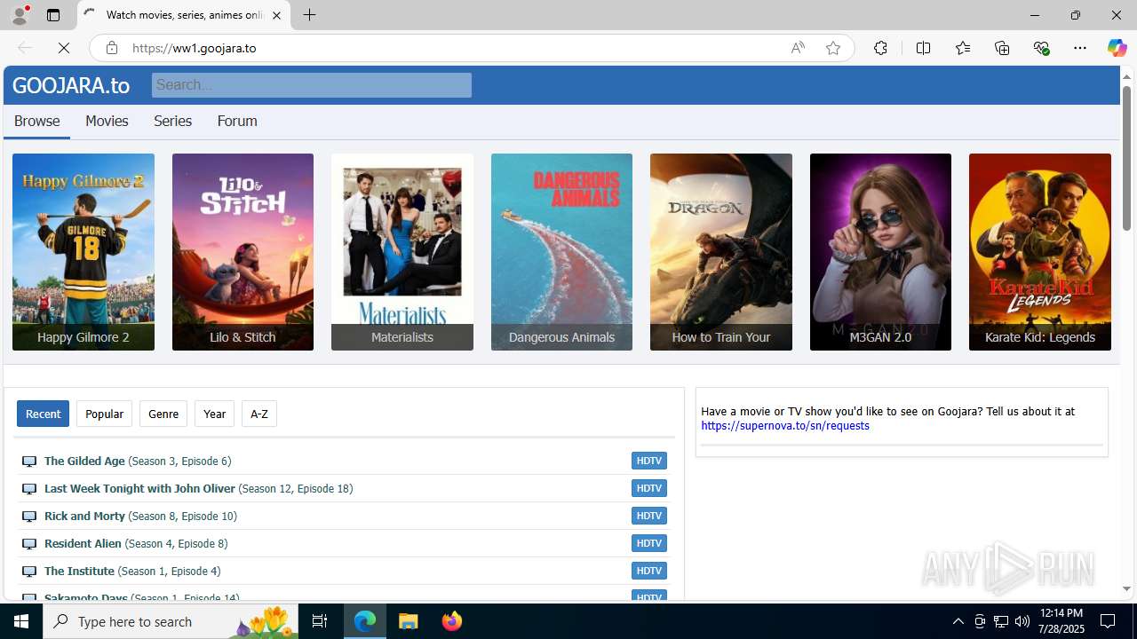Open the supernova.to requests link
The image size is (1137, 639).
785,426
